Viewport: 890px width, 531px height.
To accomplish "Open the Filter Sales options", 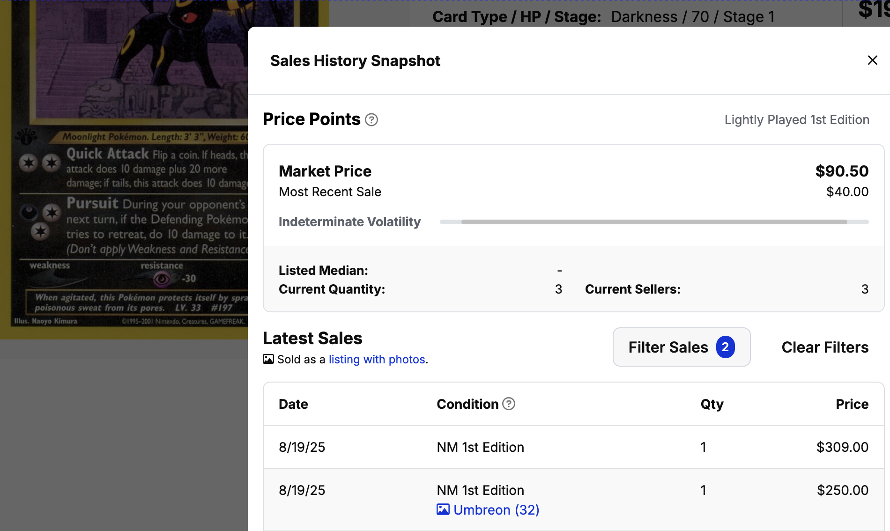I will pyautogui.click(x=668, y=347).
